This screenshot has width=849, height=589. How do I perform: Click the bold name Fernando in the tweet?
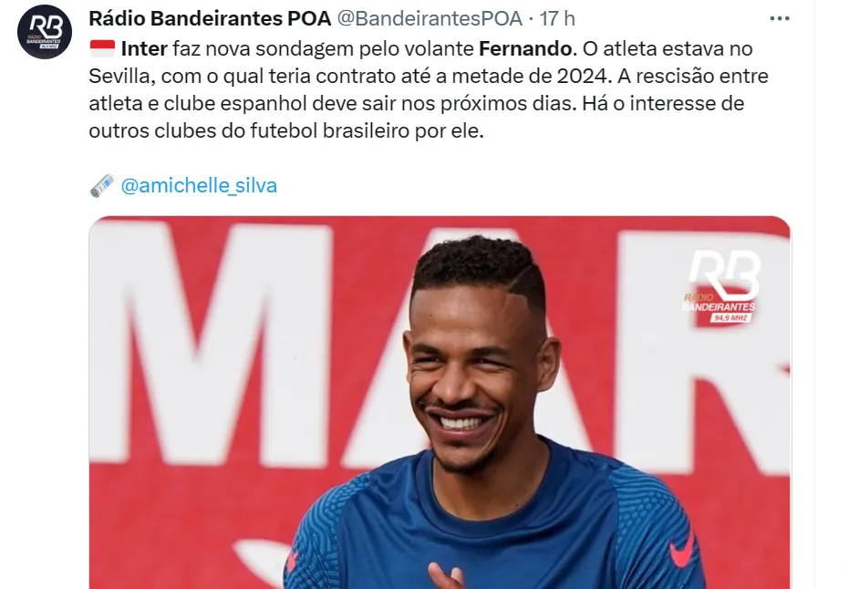(525, 48)
